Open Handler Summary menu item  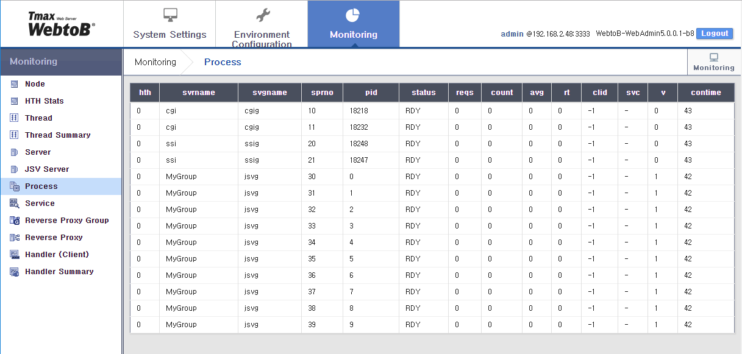[61, 272]
